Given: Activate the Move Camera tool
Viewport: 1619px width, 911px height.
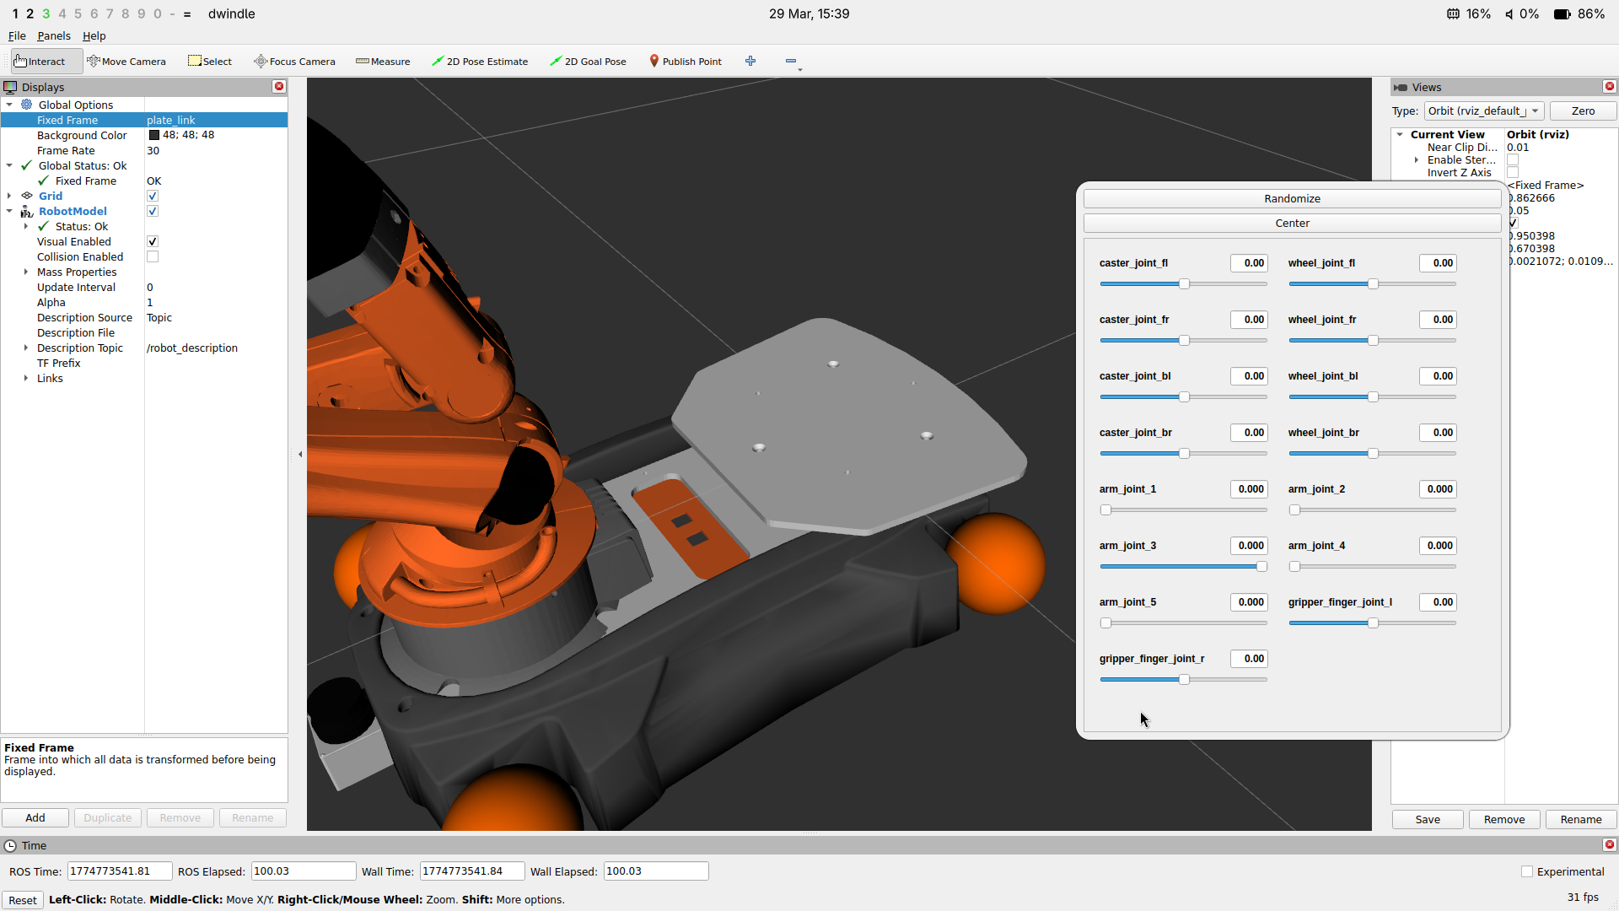Looking at the screenshot, I should [x=126, y=61].
